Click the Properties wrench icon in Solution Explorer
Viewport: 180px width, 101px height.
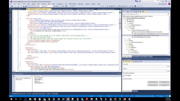click(143, 12)
